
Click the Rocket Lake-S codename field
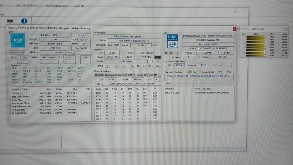55,44
